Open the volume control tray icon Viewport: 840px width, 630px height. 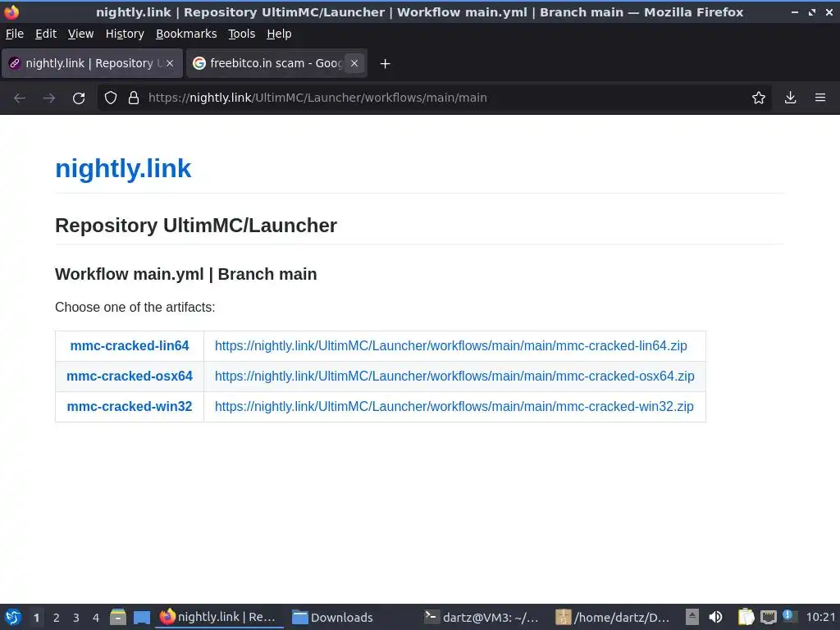715,617
